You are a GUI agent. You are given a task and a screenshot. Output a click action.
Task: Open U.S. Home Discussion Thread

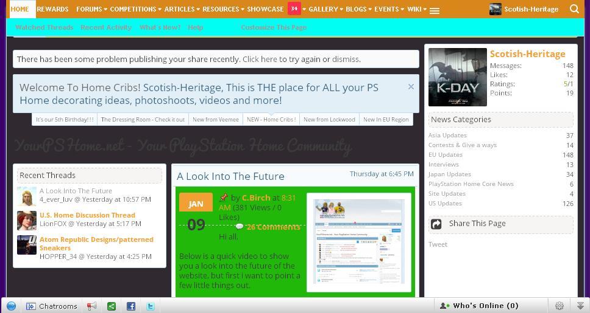(87, 215)
